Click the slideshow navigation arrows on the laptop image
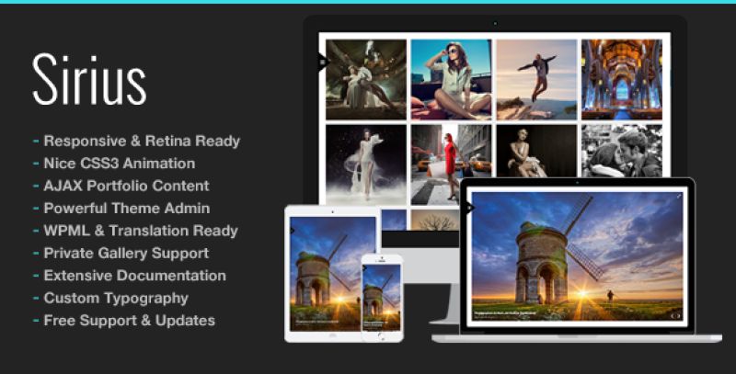 pos(675,315)
